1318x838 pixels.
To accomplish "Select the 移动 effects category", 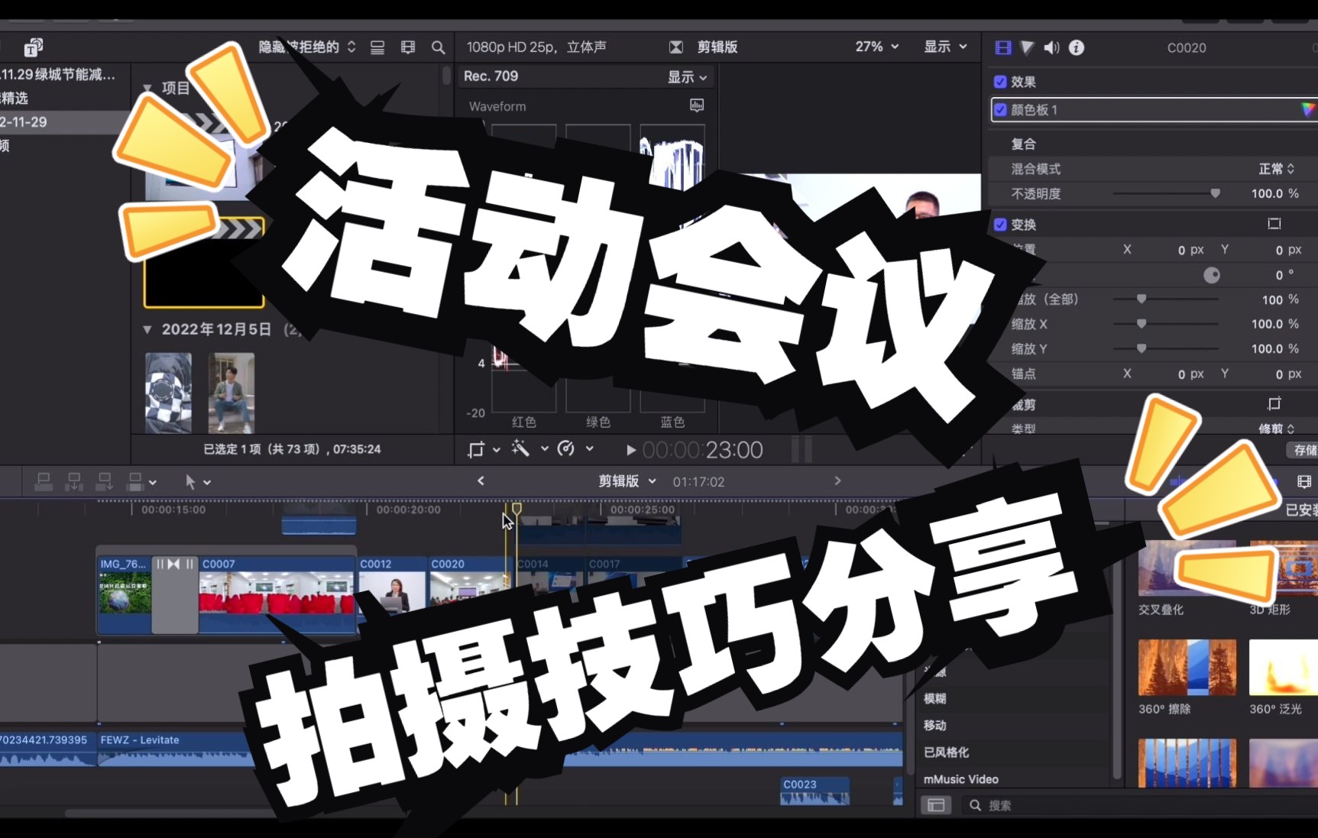I will pyautogui.click(x=934, y=725).
